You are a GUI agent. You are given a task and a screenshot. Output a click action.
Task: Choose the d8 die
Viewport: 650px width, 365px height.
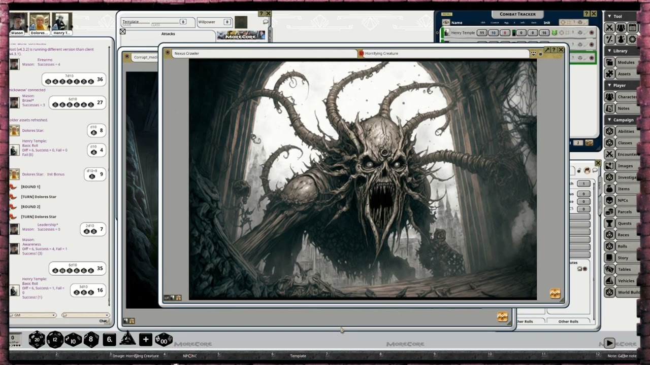(x=91, y=339)
